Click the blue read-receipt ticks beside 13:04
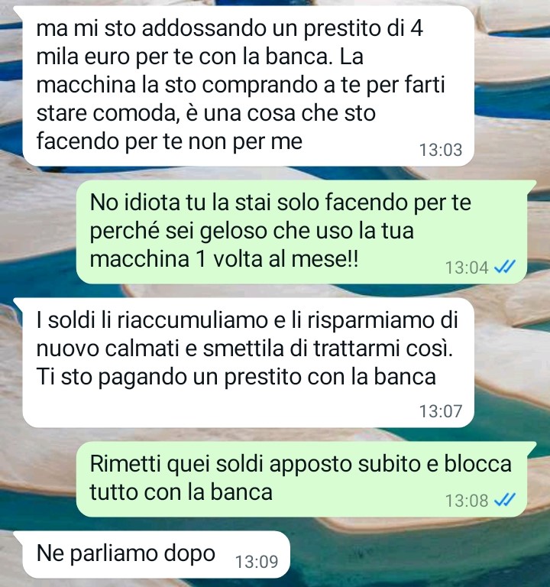The image size is (550, 587). (505, 268)
